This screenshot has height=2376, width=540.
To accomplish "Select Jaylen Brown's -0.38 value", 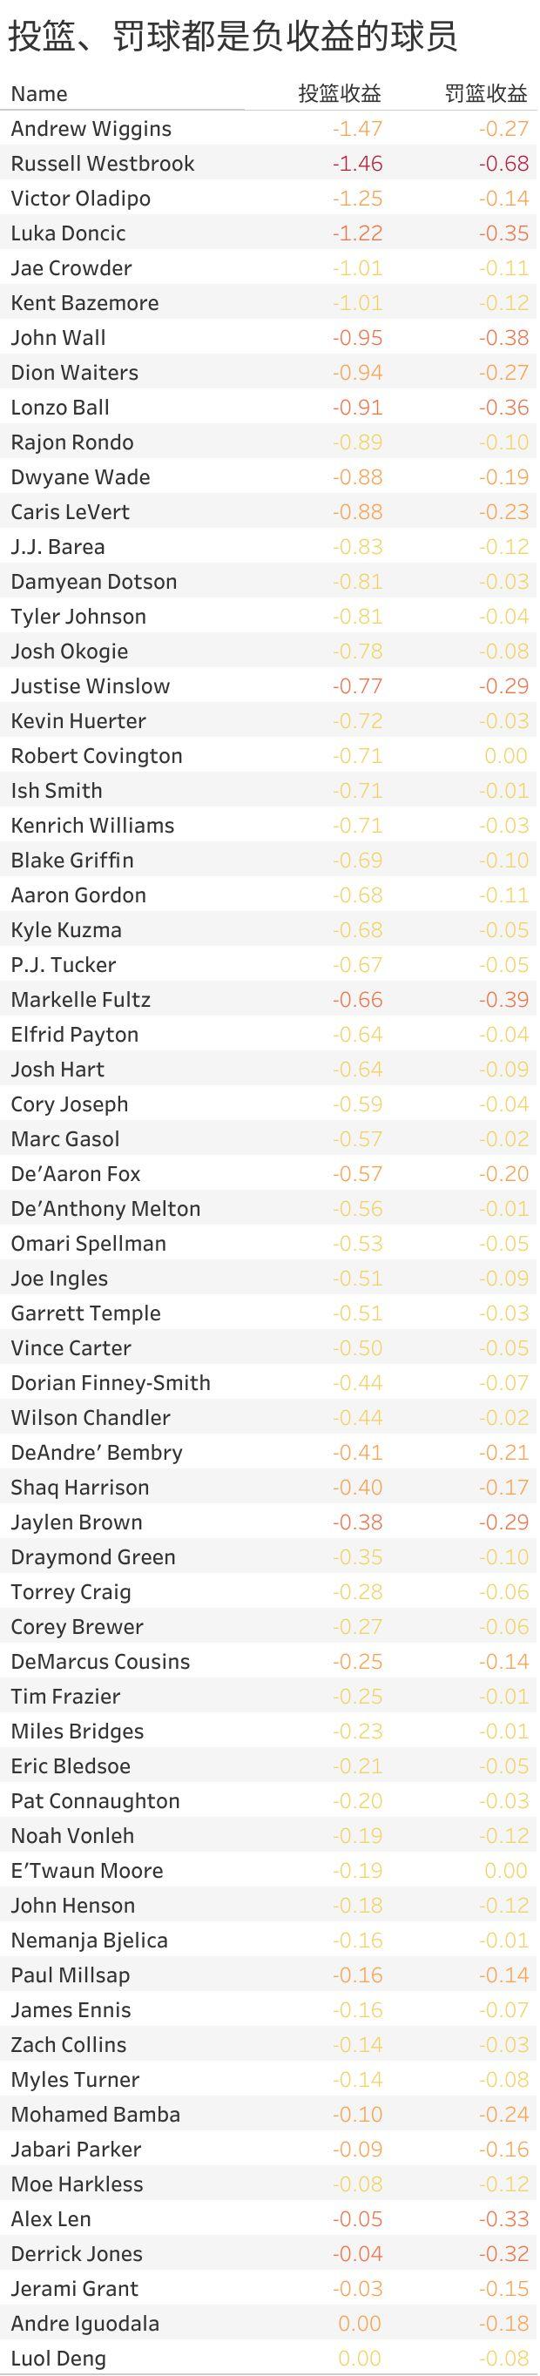I will pyautogui.click(x=357, y=1522).
